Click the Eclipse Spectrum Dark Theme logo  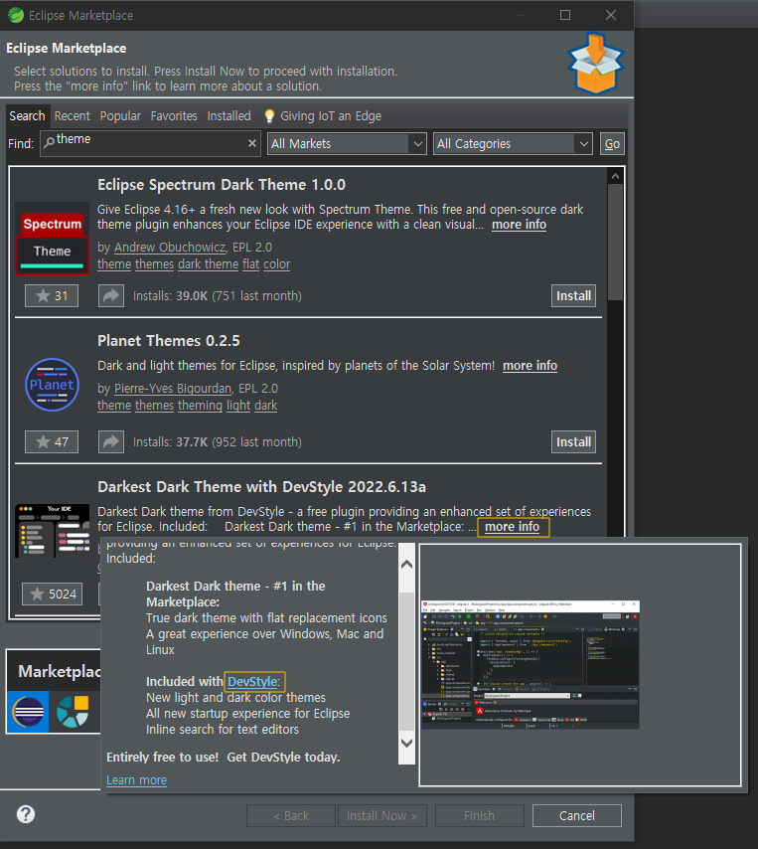point(52,239)
